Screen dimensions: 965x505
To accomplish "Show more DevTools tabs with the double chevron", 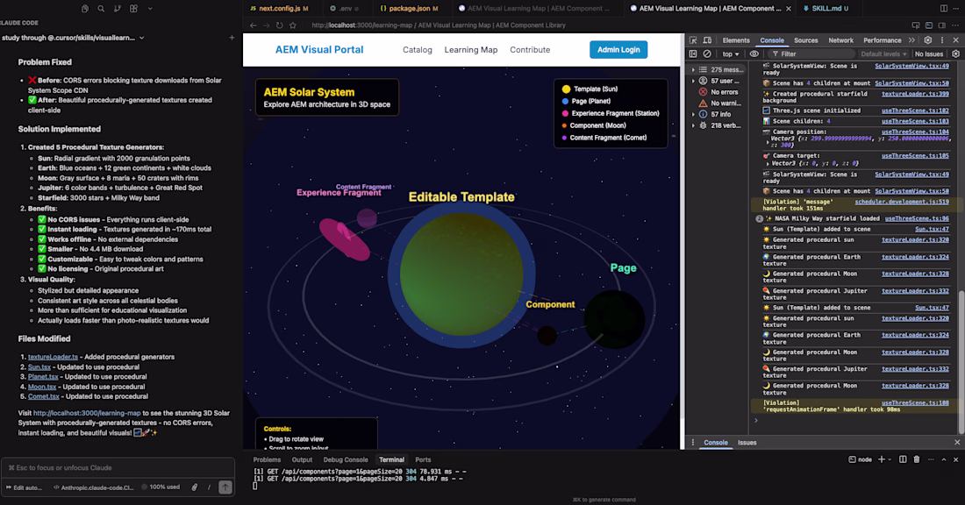I will coord(911,40).
